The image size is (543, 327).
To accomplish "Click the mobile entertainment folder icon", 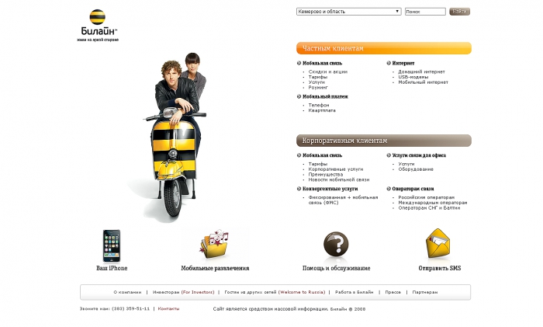I will 214,244.
